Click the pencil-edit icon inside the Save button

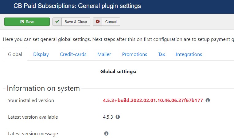pyautogui.click(x=22, y=22)
